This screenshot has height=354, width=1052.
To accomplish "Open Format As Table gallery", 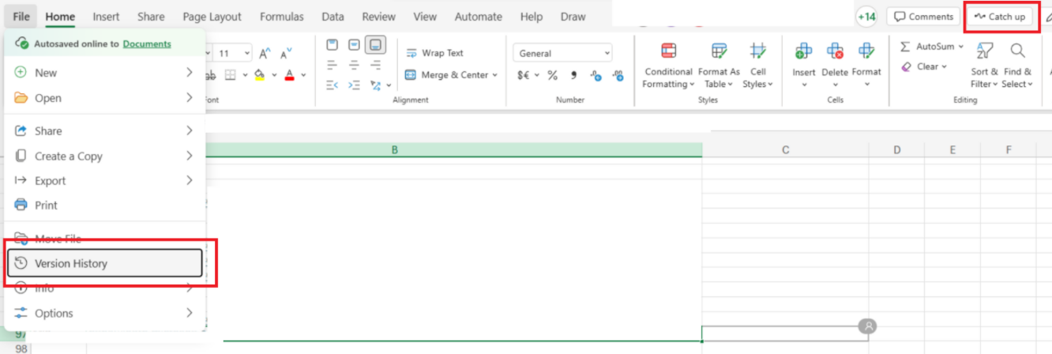I will pyautogui.click(x=719, y=65).
